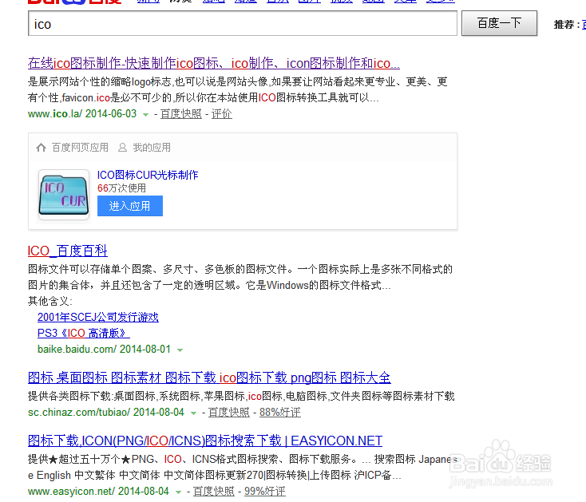Expand the green arrow next to www.ico.la
The height and width of the screenshot is (502, 586).
146,115
